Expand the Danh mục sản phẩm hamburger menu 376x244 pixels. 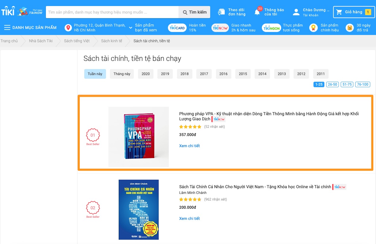[x=7, y=27]
